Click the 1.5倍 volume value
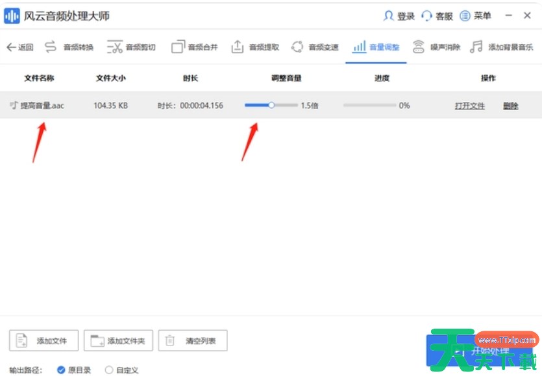 pos(310,105)
